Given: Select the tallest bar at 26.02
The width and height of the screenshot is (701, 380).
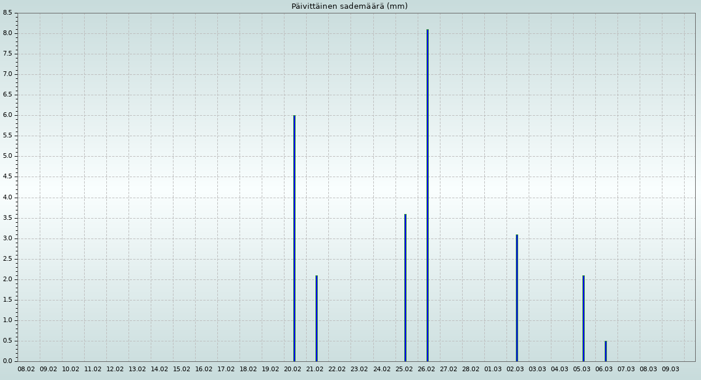Looking at the screenshot, I should [427, 195].
